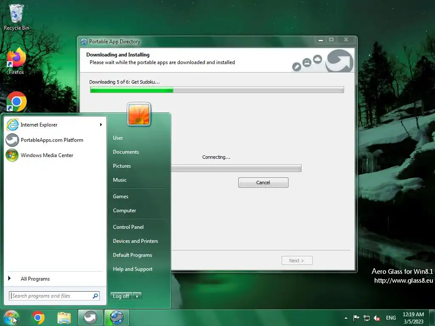Click the Start orb button

click(x=11, y=318)
